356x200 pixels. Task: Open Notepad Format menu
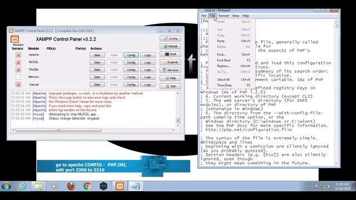coord(224,16)
